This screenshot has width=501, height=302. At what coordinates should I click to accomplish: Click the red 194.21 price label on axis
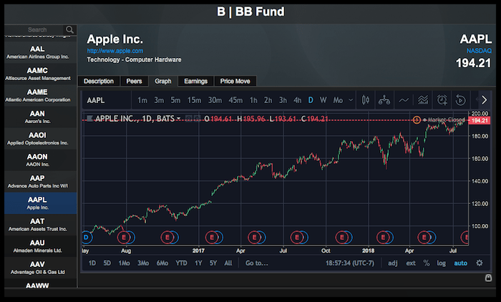pos(480,120)
